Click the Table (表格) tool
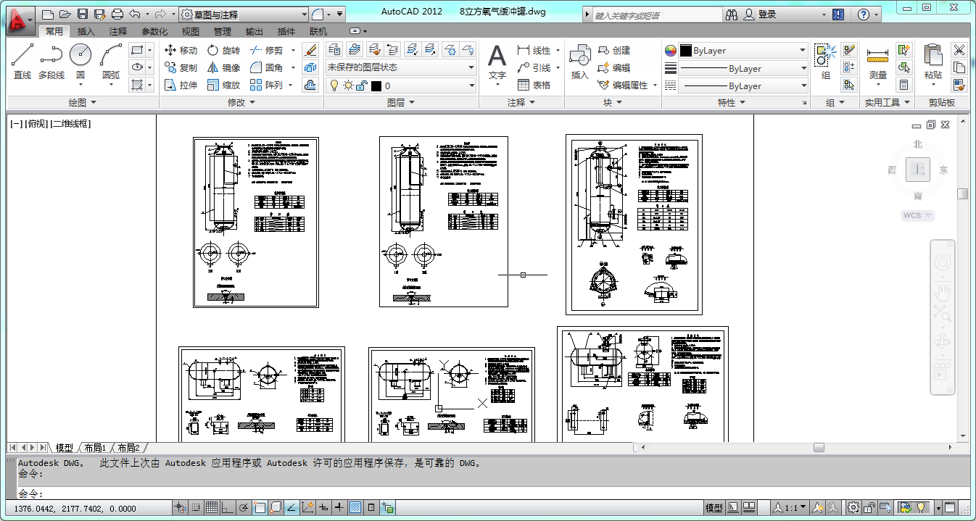 (534, 85)
